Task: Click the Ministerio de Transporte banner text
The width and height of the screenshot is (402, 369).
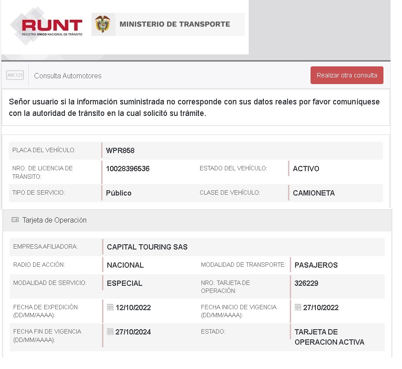Action: point(174,24)
